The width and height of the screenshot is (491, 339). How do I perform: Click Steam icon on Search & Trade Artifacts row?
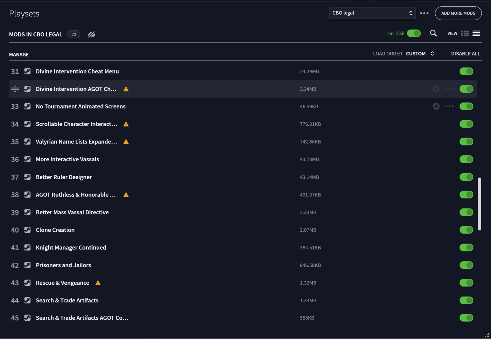tap(28, 300)
